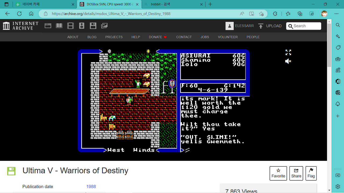Click the Read aloud icon in address bar
The image size is (344, 193).
point(242,14)
